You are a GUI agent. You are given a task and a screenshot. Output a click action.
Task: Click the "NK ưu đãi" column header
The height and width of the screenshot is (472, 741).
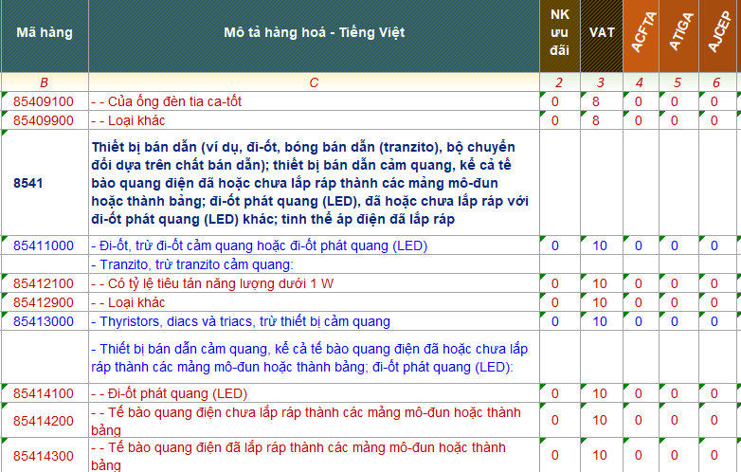[x=559, y=33]
